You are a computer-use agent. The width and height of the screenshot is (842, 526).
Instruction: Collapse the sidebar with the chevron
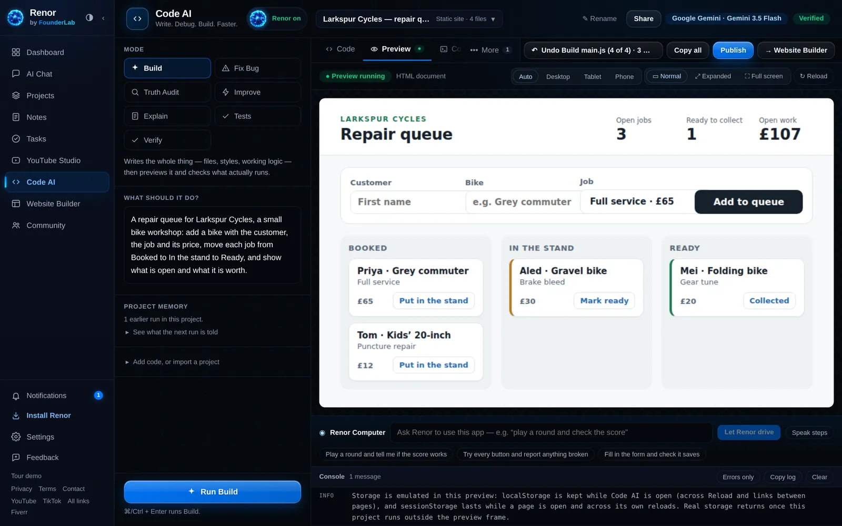point(103,18)
